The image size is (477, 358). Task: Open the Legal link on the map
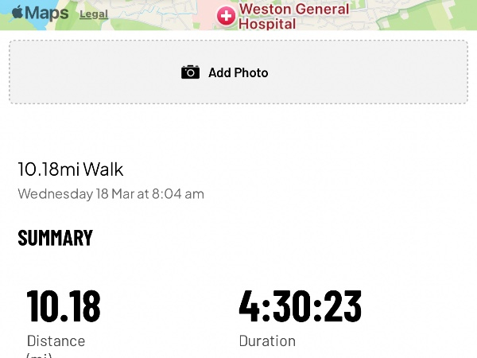click(x=94, y=14)
